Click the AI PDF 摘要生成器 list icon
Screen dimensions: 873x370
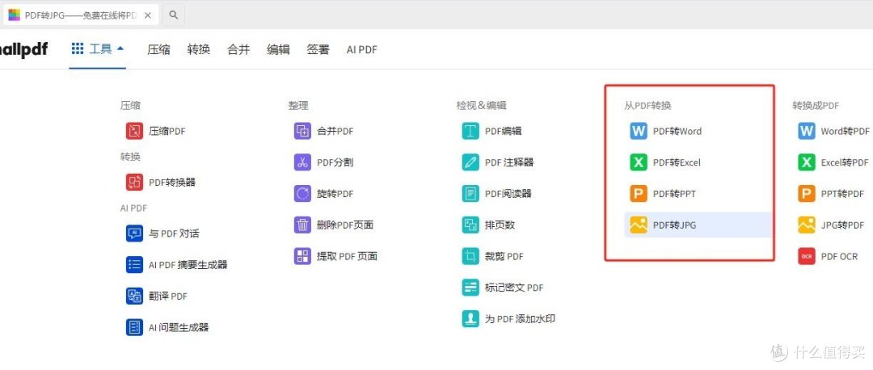click(134, 265)
